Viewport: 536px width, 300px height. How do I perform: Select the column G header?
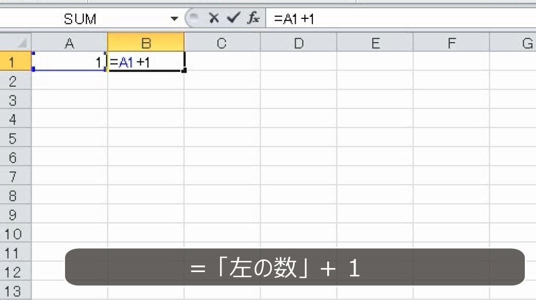(x=526, y=42)
